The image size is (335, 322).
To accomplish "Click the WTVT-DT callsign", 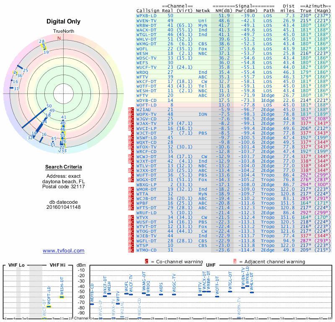I will tap(146, 226).
